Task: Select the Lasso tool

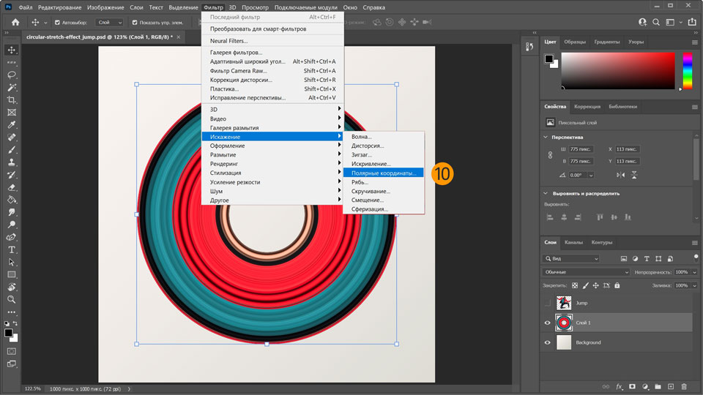Action: click(x=12, y=75)
